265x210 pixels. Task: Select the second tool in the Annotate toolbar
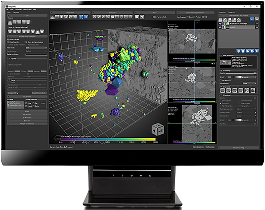coord(99,17)
